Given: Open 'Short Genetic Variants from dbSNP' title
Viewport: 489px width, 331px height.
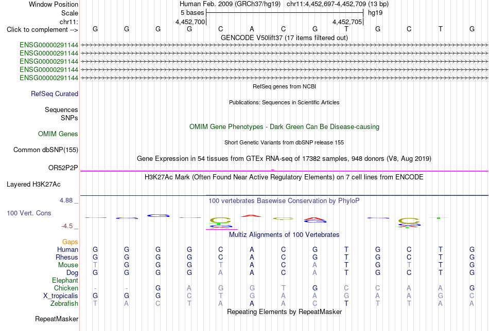Looking at the screenshot, I should (284, 142).
